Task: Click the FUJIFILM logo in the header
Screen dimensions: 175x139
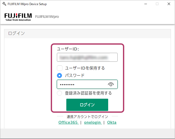Action: (x=18, y=17)
